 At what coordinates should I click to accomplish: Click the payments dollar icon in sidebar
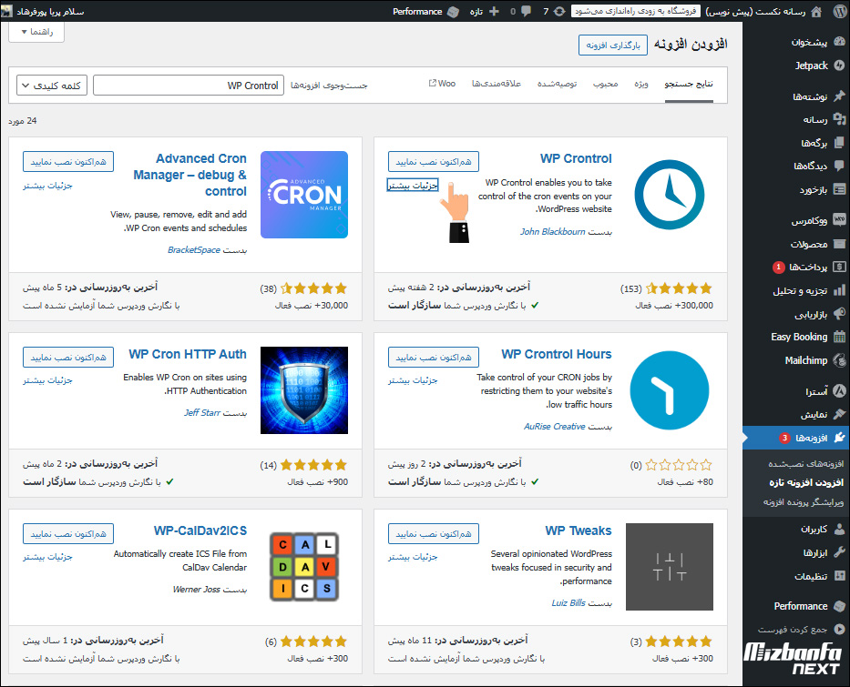pyautogui.click(x=839, y=267)
